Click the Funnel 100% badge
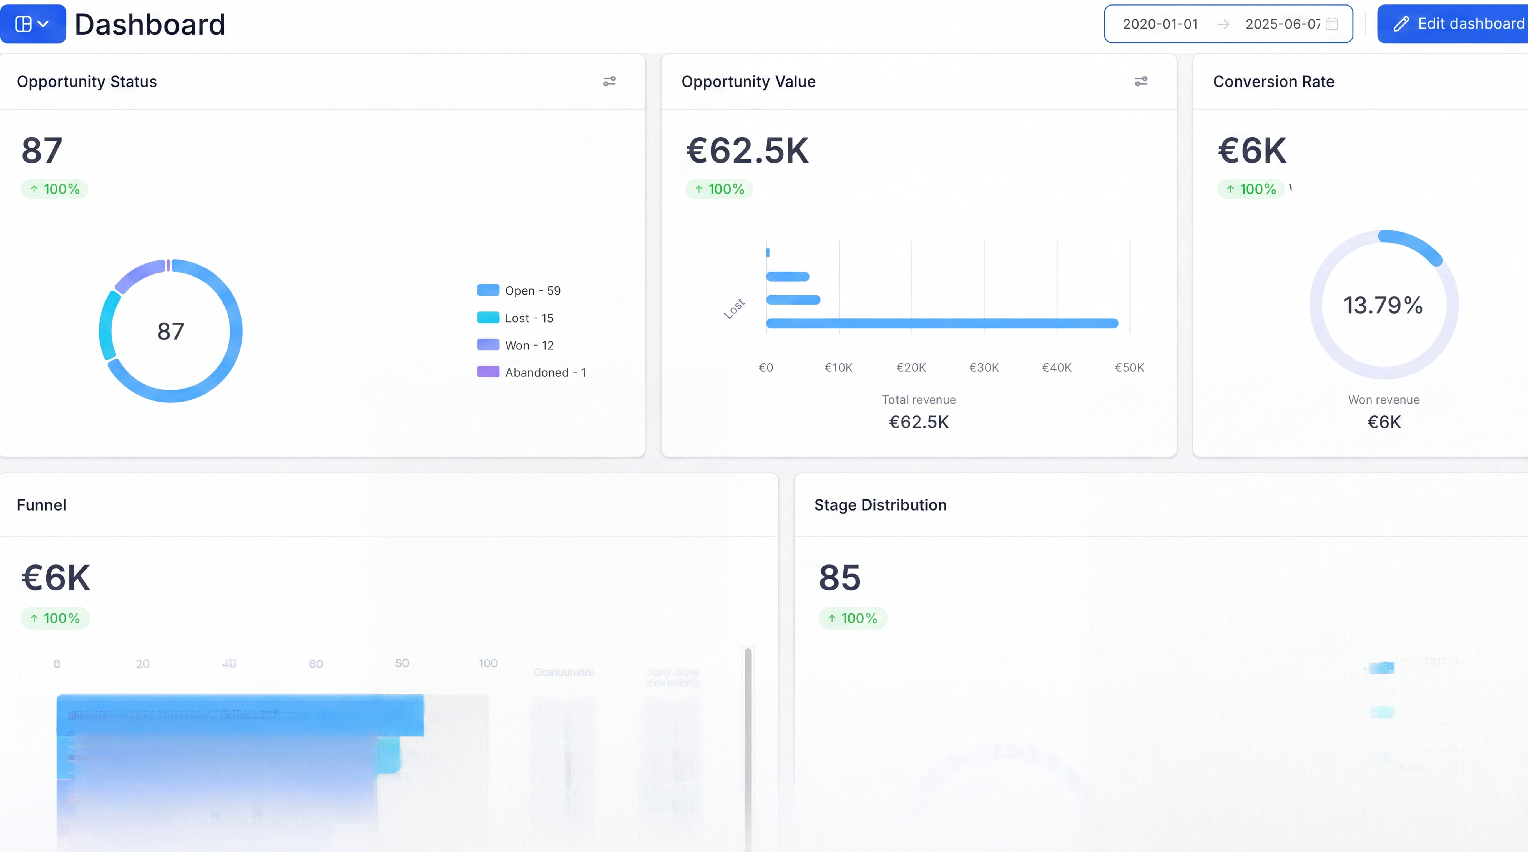 coord(55,618)
